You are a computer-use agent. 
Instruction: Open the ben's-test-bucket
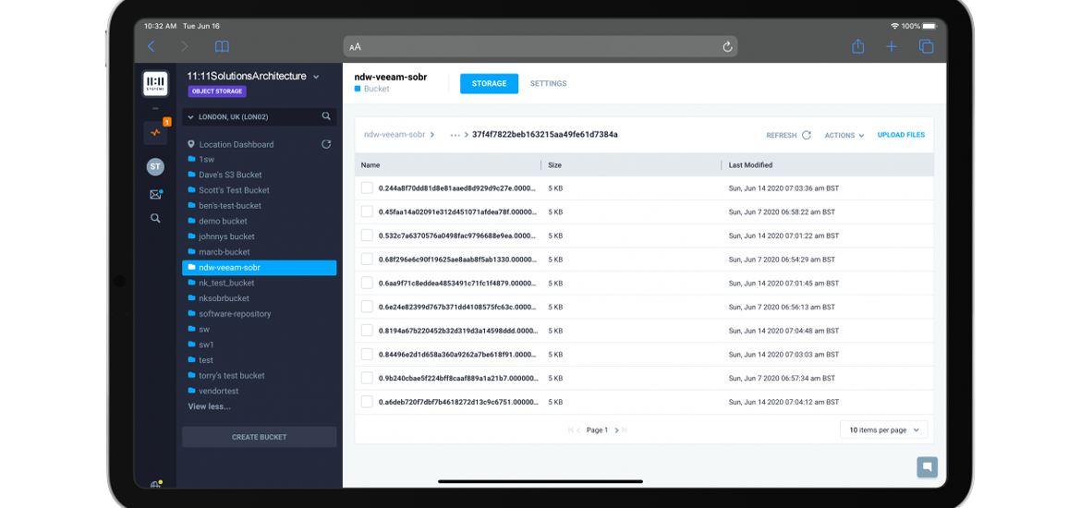tap(229, 205)
